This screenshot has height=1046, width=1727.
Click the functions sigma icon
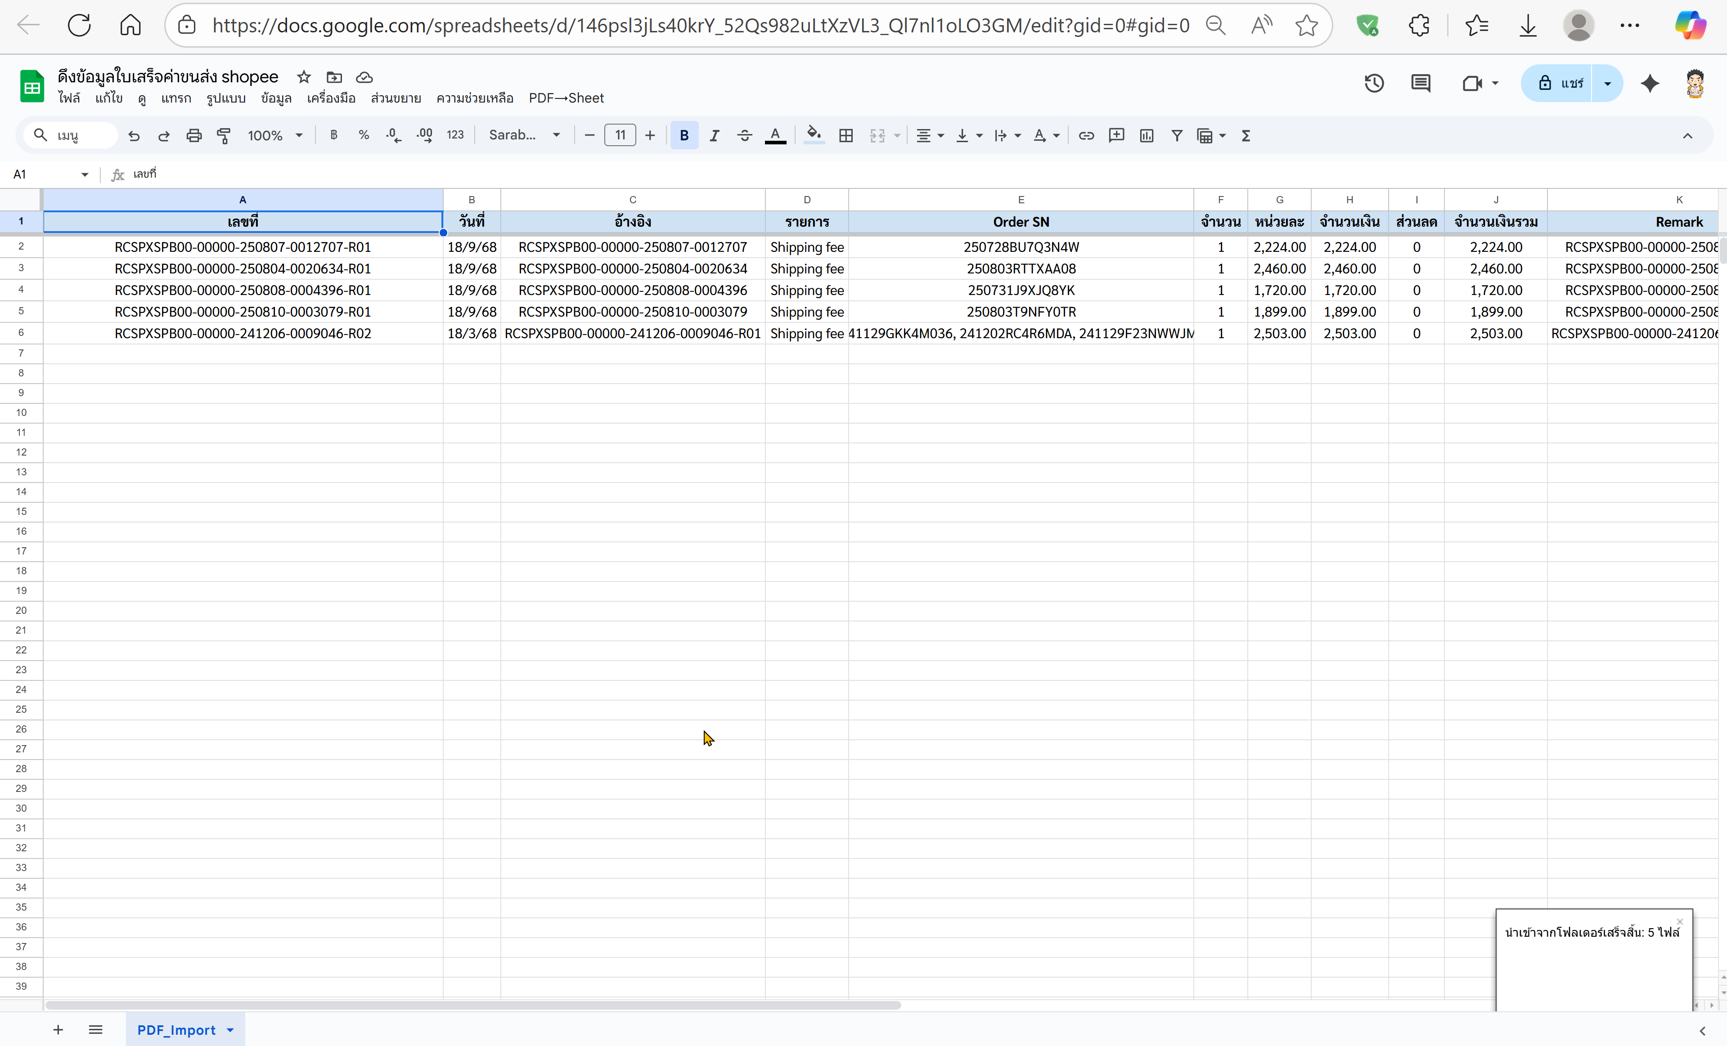1246,136
